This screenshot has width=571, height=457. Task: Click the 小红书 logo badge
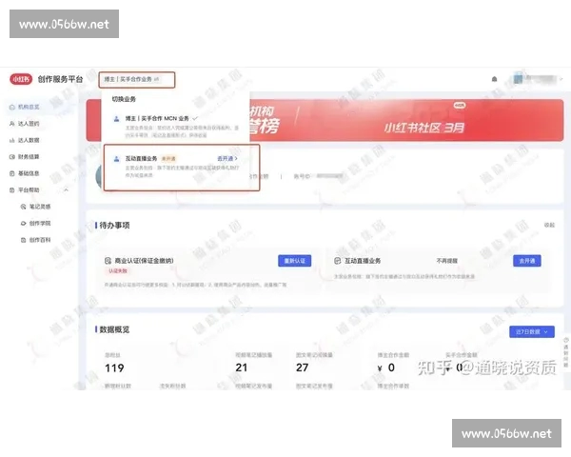(21, 79)
